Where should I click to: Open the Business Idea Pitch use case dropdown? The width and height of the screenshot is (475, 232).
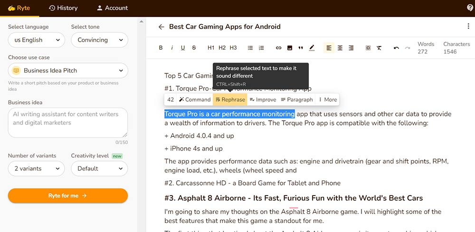pyautogui.click(x=68, y=71)
